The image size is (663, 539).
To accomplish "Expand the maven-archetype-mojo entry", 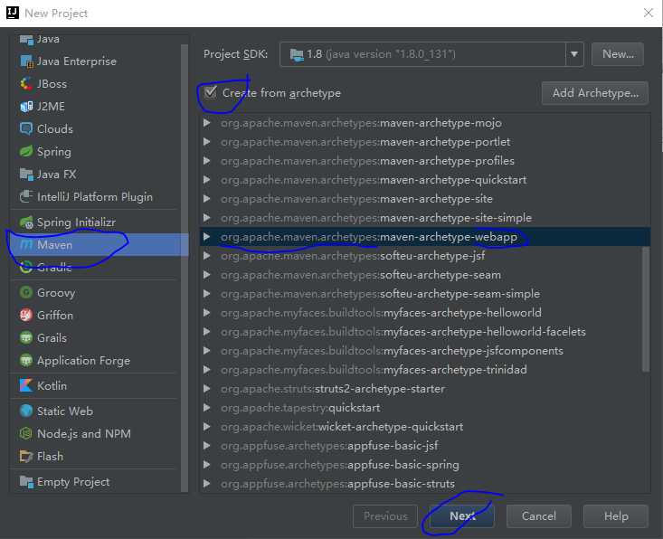I will point(207,123).
